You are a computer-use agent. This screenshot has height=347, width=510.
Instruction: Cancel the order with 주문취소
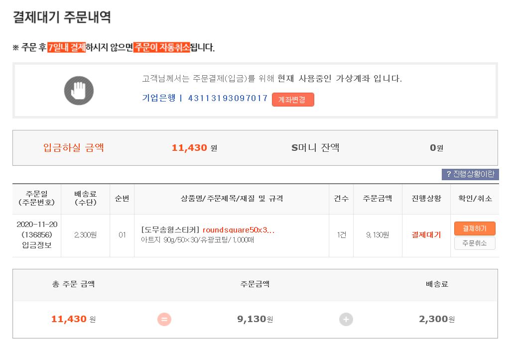pyautogui.click(x=475, y=243)
